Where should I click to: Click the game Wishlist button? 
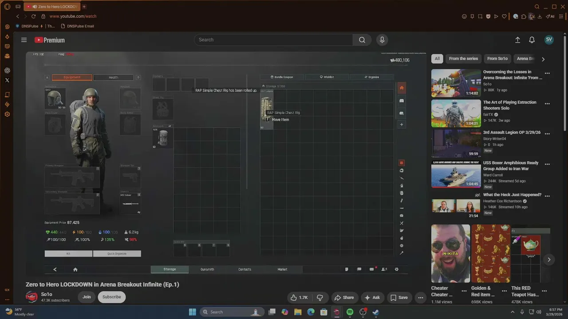[327, 77]
